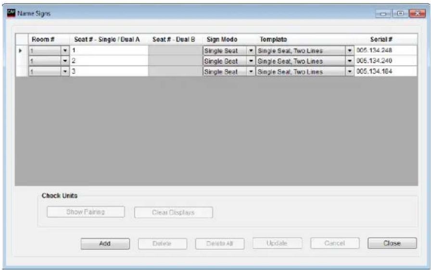Viewport: 431px width, 270px height.
Task: Click the Delete All button
Action: pyautogui.click(x=220, y=244)
